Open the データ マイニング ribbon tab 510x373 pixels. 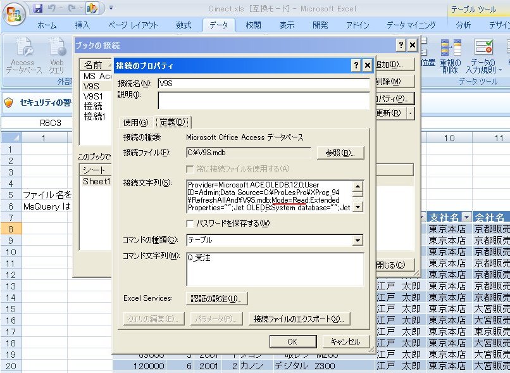(x=411, y=25)
